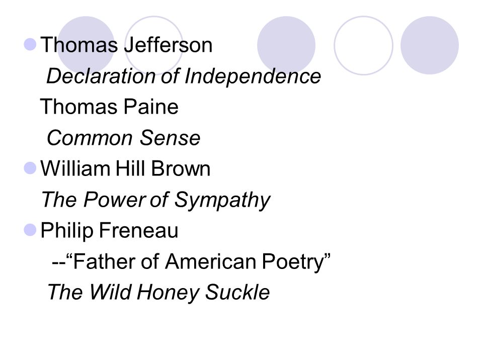Click the Philip Freneau name text
The image size is (483, 362).
coord(109,231)
